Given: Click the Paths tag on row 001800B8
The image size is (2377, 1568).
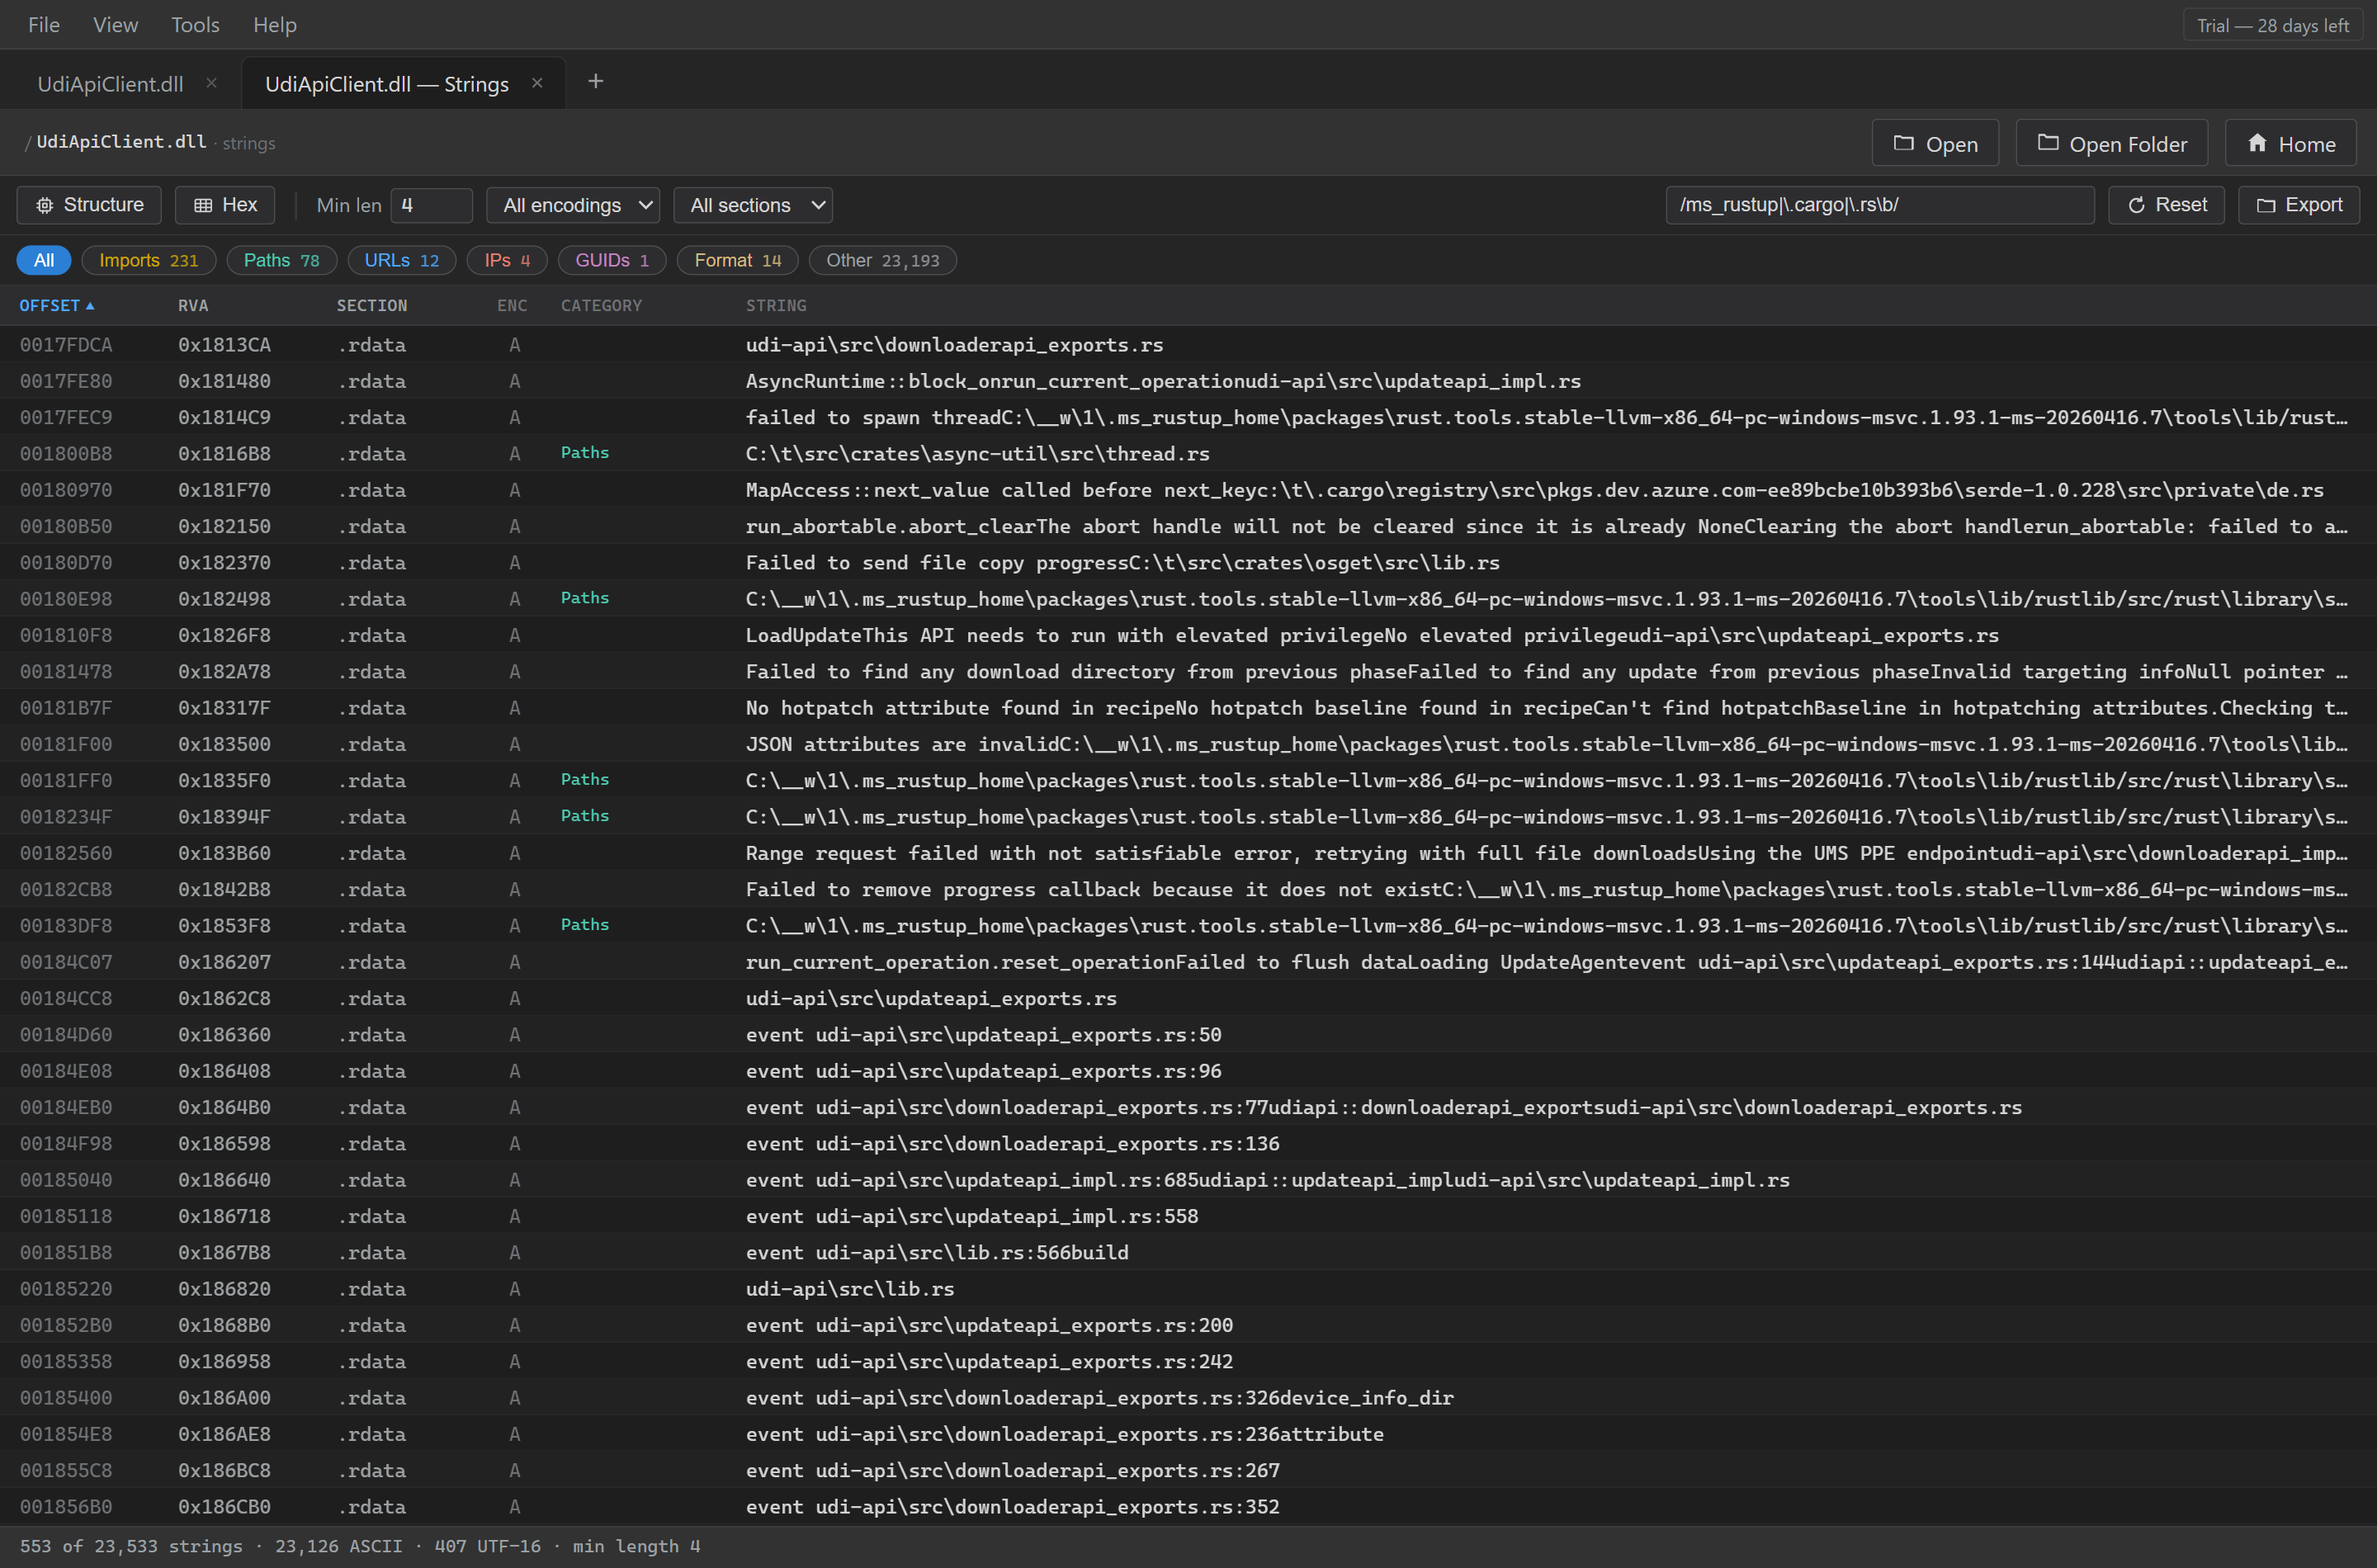Looking at the screenshot, I should point(585,453).
